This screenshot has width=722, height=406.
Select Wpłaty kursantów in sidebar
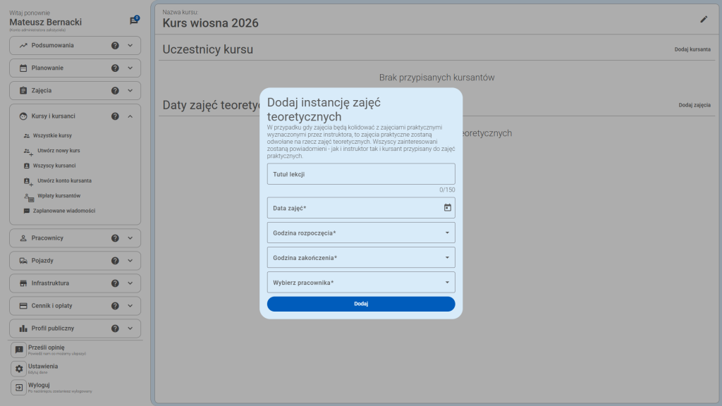coord(59,195)
